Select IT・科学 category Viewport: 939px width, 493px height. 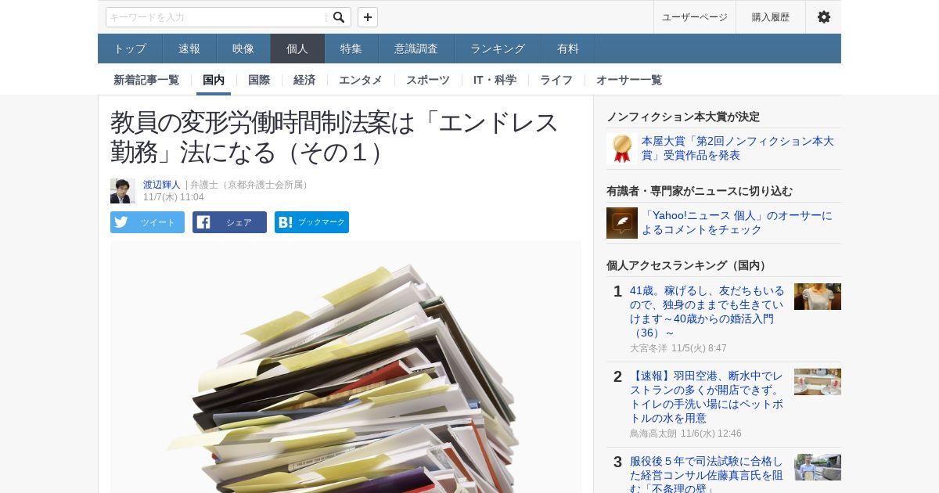(x=495, y=80)
